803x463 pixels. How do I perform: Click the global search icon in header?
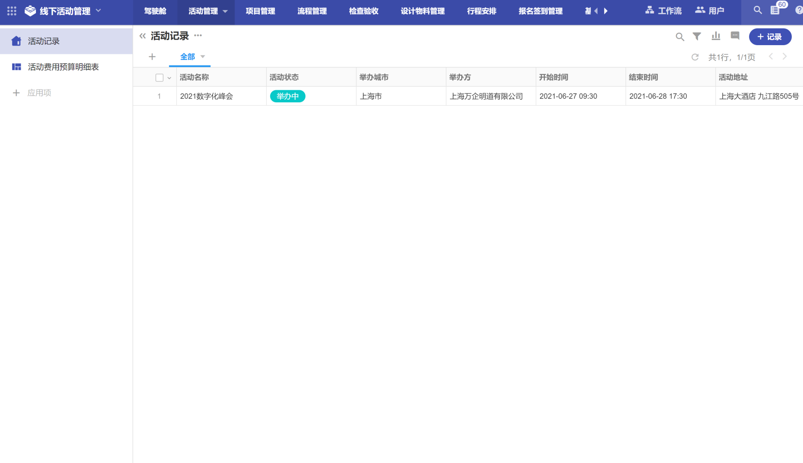pyautogui.click(x=757, y=10)
